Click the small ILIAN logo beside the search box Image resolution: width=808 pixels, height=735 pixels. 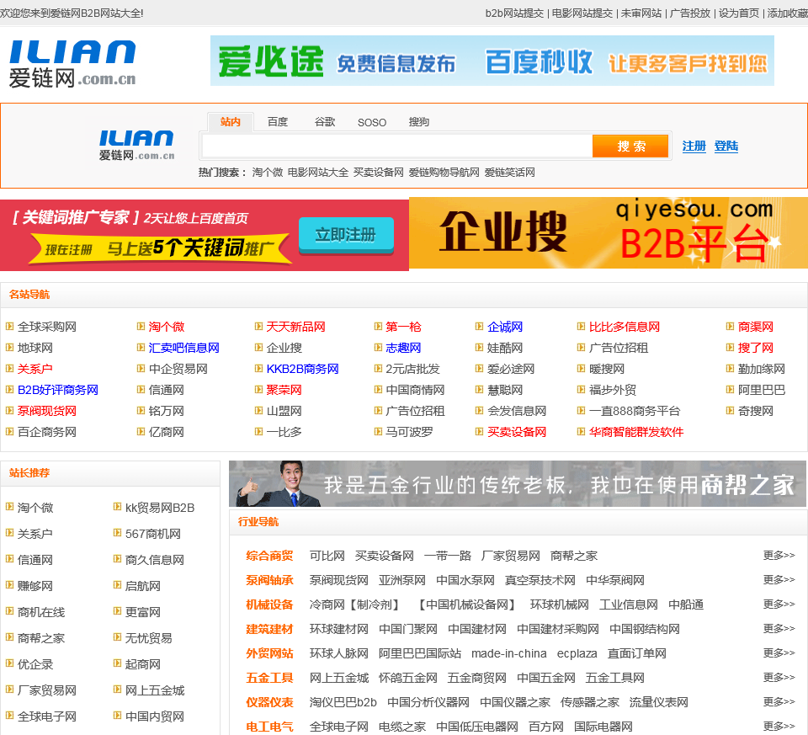(136, 146)
